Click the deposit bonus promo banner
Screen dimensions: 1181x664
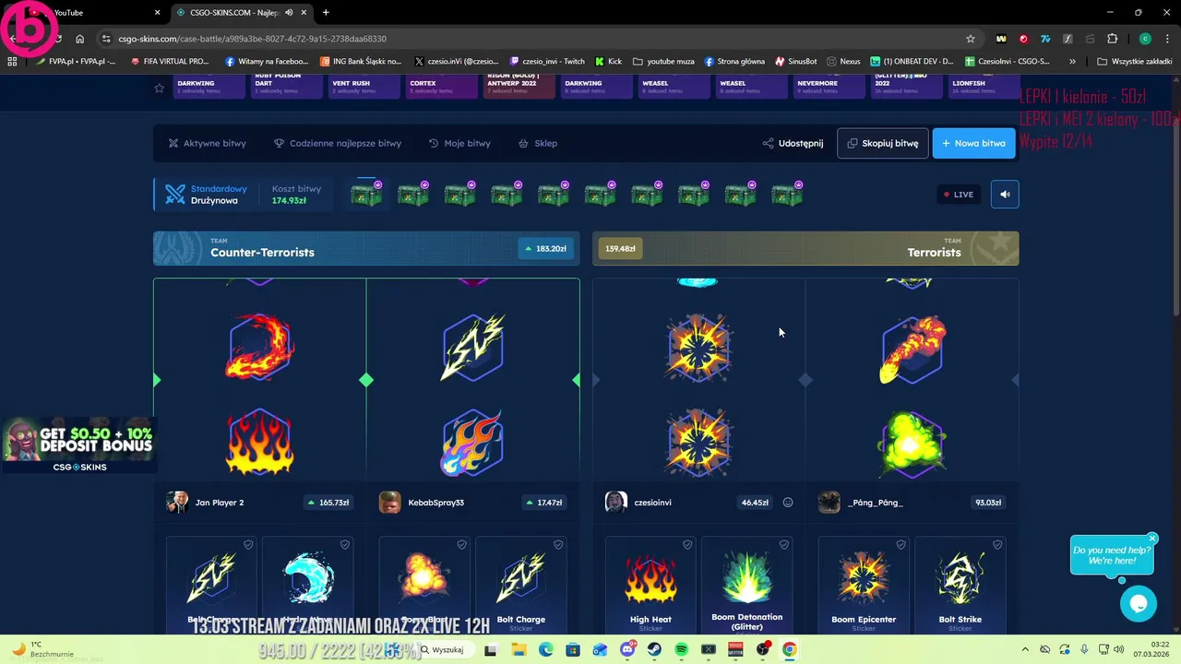[x=78, y=445]
